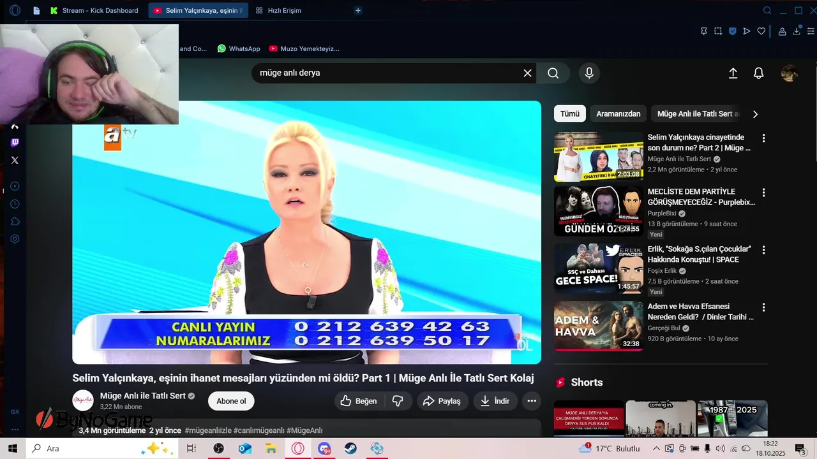Open sidebar settings gear icon
Screen dimensions: 817x459
coord(15,239)
